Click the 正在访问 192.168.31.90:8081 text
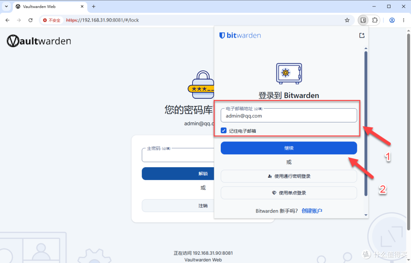The height and width of the screenshot is (263, 411). point(203,253)
